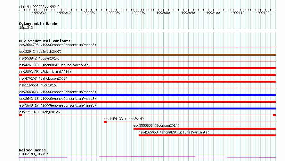Select variant label nsv4265053 (gnomADStructuralVariants)
The height and width of the screenshot is (161, 285).
pyautogui.click(x=174, y=132)
